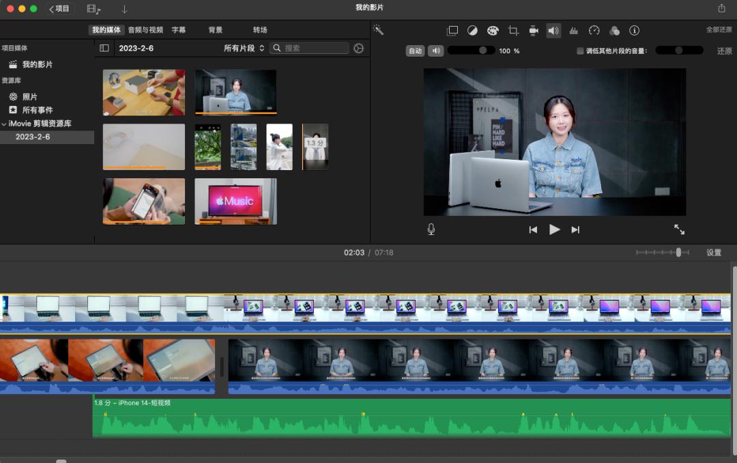Open the video stabilization camera tool
The image size is (737, 463).
[534, 31]
